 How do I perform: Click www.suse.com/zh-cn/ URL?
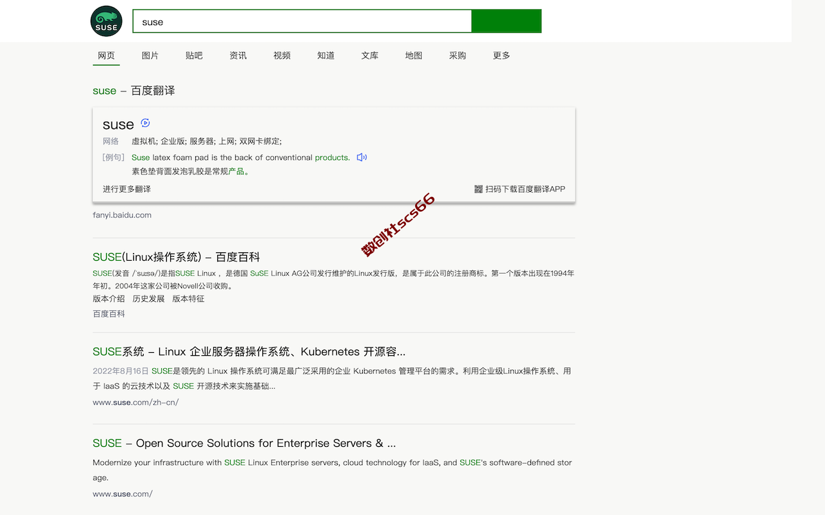[135, 402]
